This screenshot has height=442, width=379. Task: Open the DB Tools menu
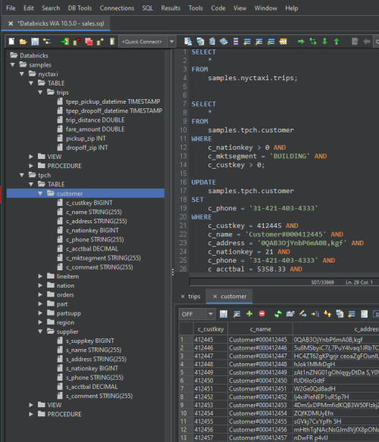[x=80, y=8]
